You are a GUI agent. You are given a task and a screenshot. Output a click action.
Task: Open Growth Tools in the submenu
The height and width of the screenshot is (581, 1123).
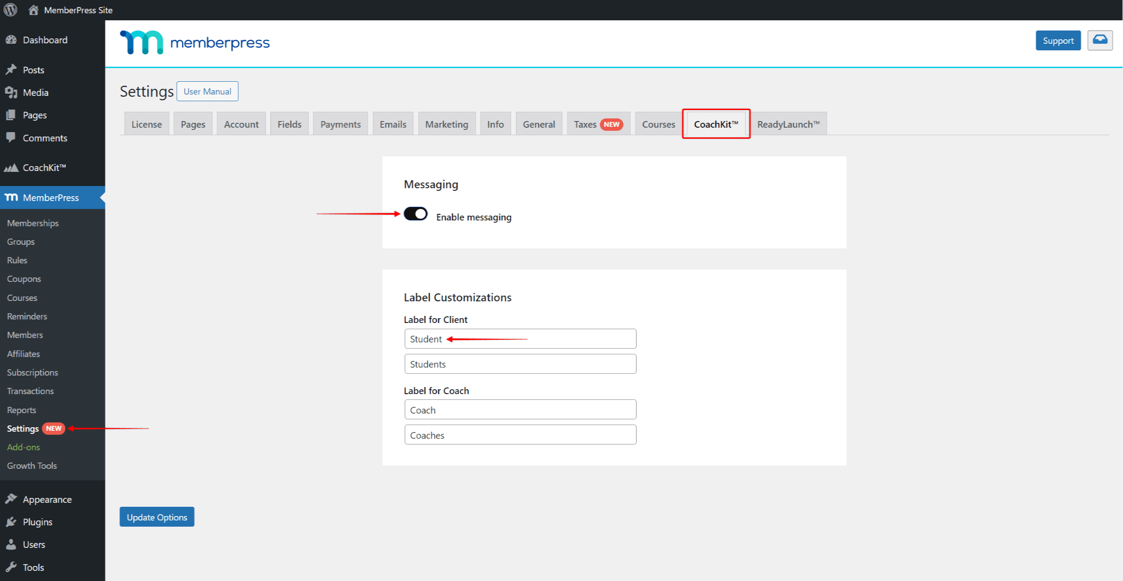pos(32,466)
